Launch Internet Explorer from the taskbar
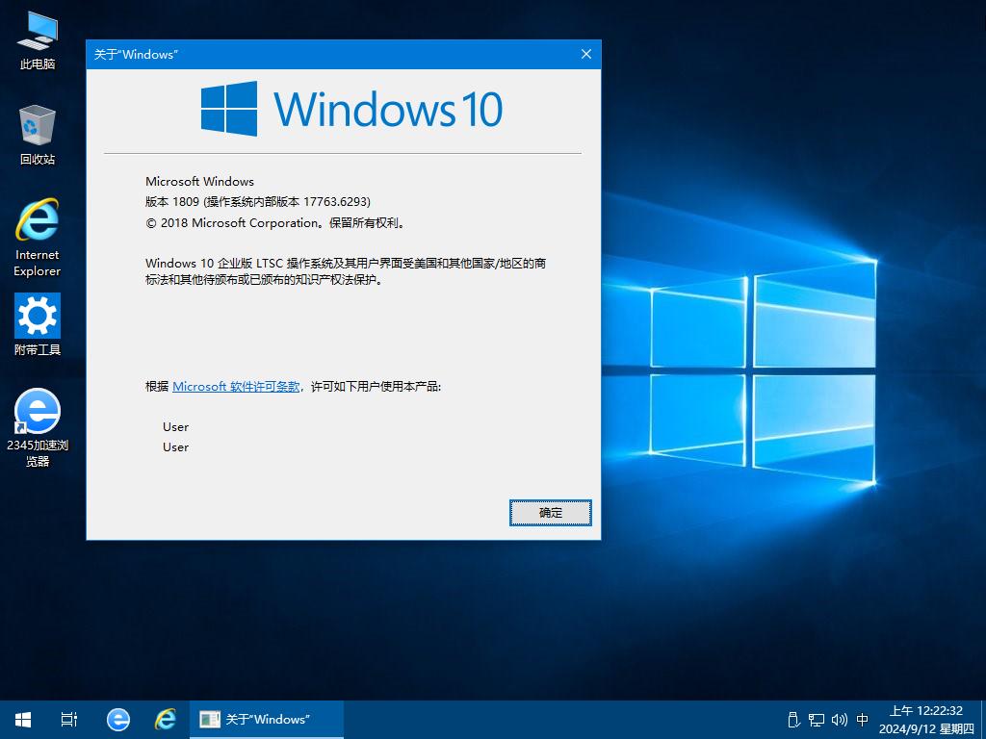 click(x=166, y=720)
